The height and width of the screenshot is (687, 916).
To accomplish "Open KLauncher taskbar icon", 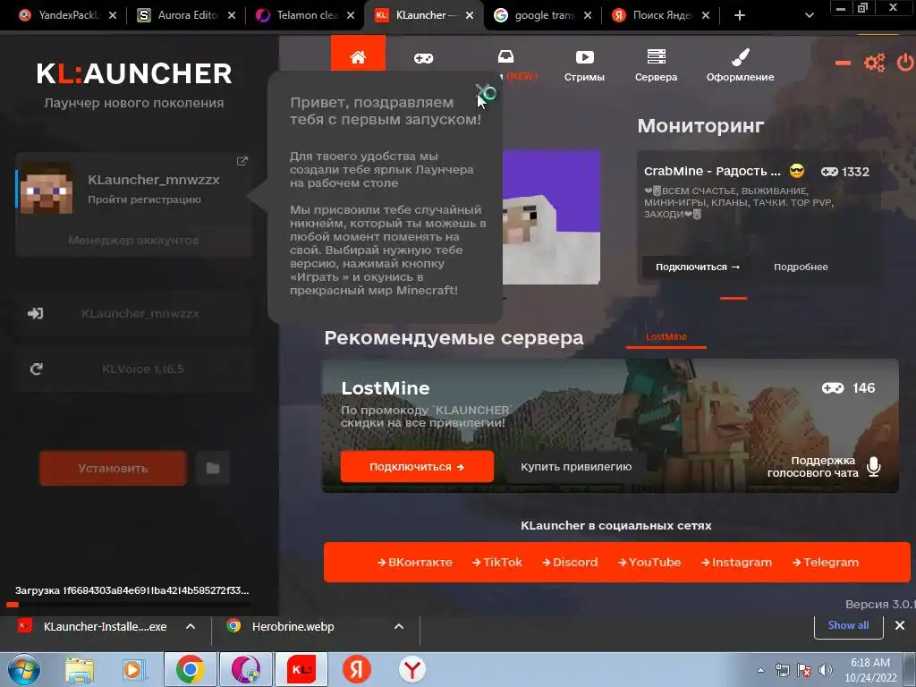I will 301,669.
